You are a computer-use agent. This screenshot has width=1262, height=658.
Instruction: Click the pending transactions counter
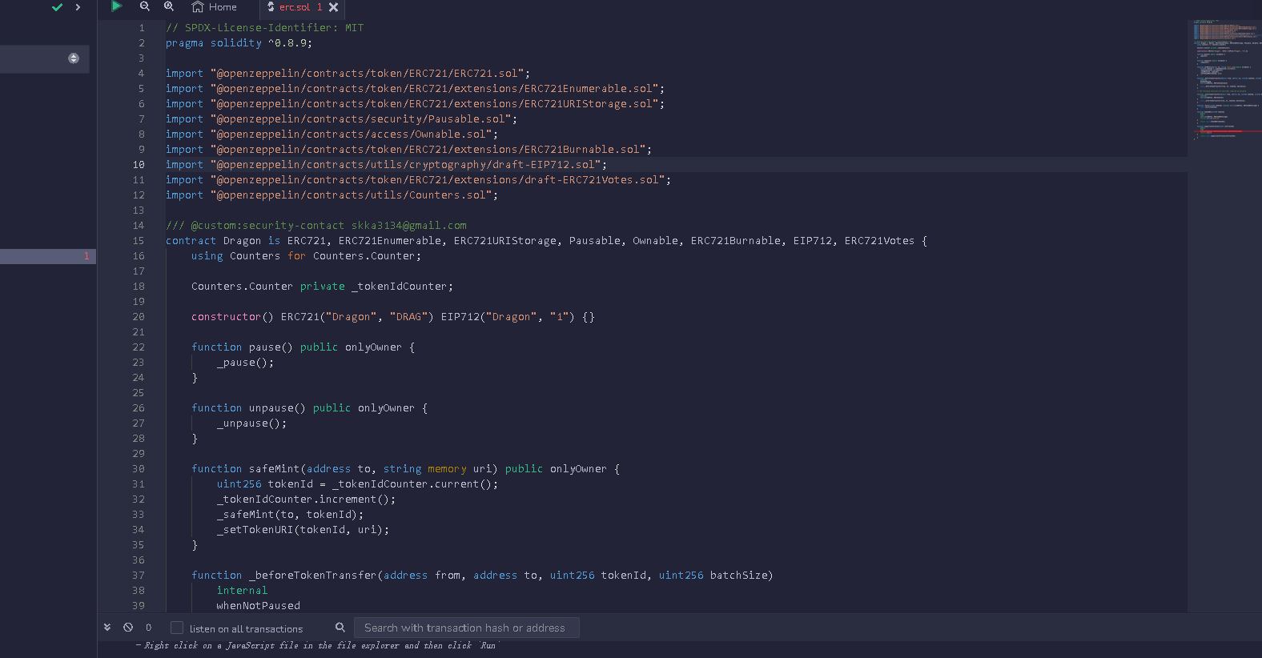point(148,628)
